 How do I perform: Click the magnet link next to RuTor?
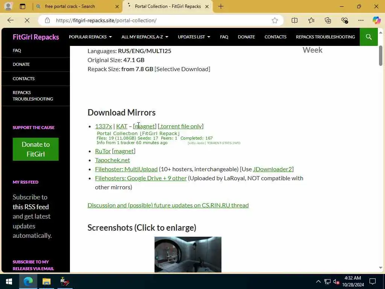[x=124, y=151]
